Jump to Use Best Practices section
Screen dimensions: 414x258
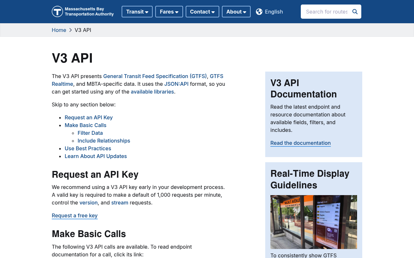pyautogui.click(x=88, y=148)
